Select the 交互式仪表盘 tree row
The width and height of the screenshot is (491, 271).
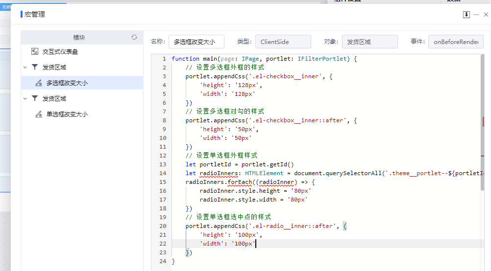82,51
